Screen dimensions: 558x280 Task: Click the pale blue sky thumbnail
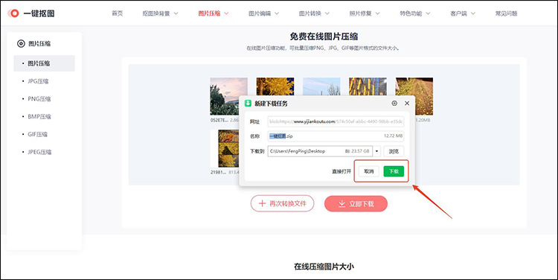321,86
